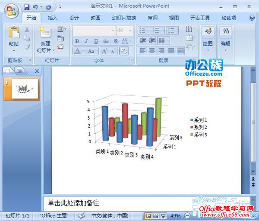
Task: Toggle Strikethrough formatting
Action: (x=106, y=41)
